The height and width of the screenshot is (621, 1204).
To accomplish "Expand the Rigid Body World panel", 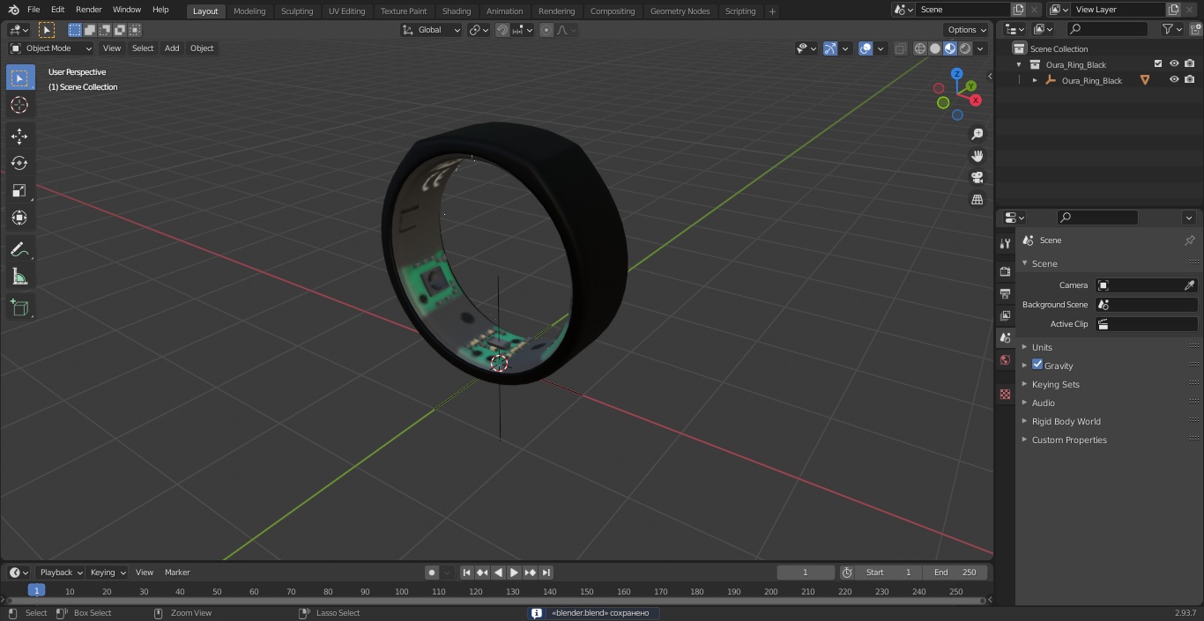I will 1066,421.
